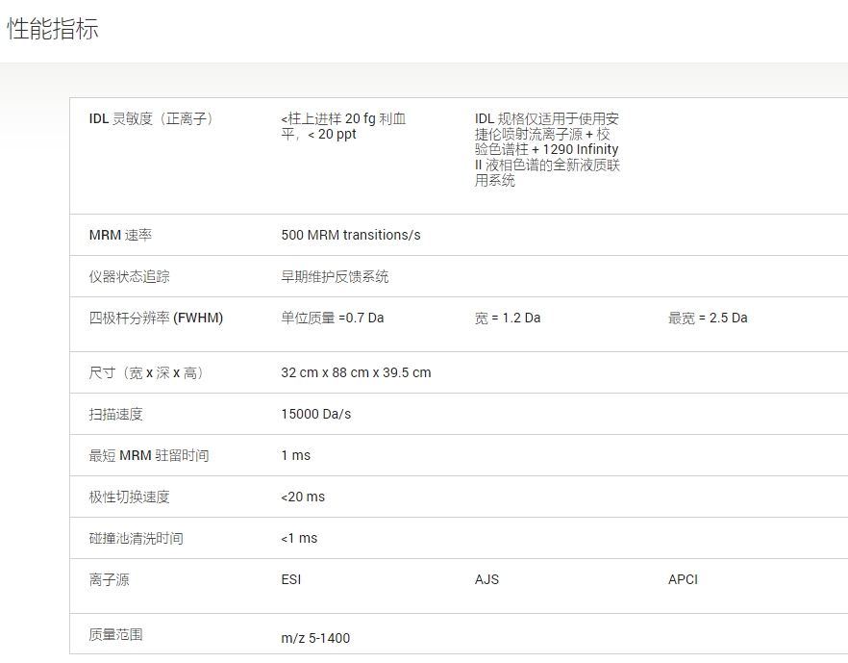848x663 pixels.
Task: Click the 离子源 label
Action: (x=110, y=579)
